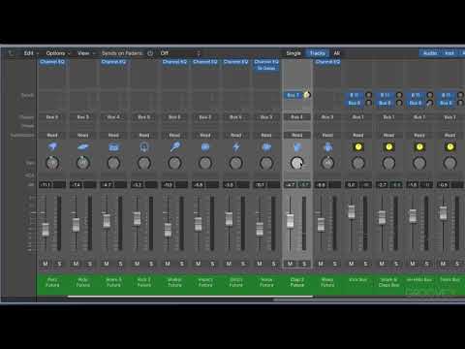Click the Kick 2 Future instrument icon
The width and height of the screenshot is (465, 349).
click(144, 147)
